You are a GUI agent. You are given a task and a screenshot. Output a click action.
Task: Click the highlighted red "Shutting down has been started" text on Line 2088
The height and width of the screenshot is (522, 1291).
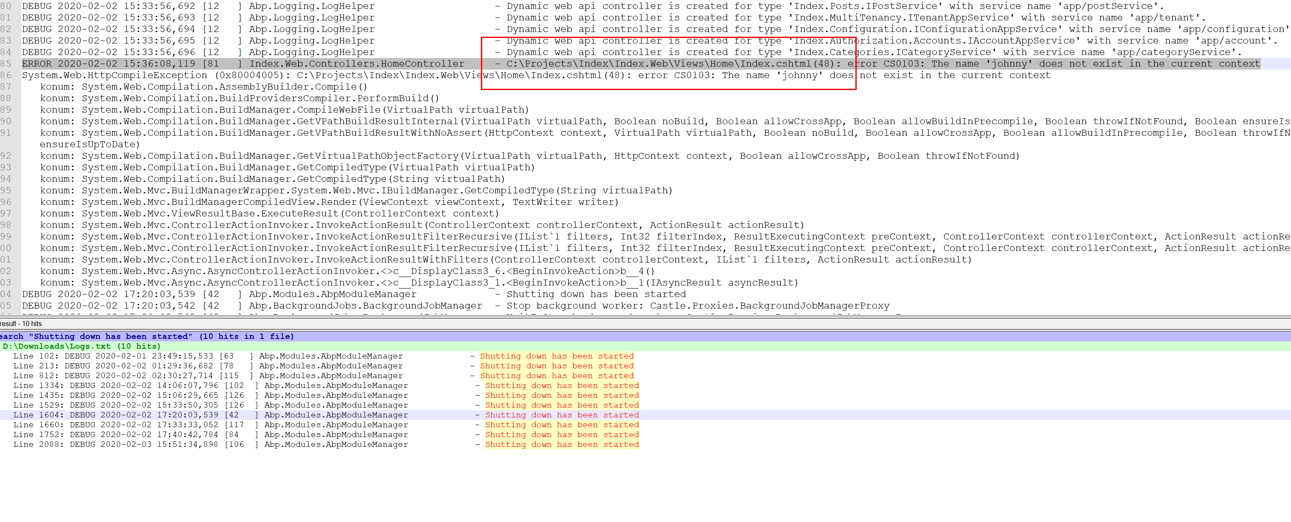point(561,444)
